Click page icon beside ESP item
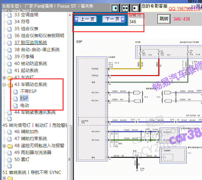 coord(16,99)
